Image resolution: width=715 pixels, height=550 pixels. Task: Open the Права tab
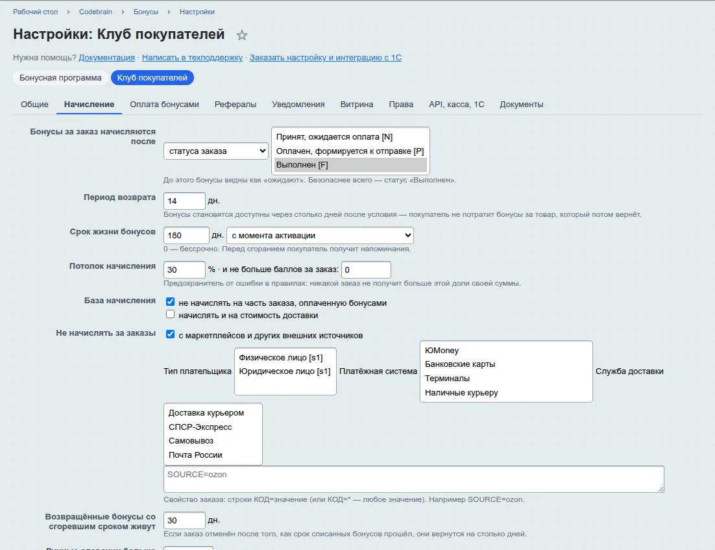coord(401,105)
